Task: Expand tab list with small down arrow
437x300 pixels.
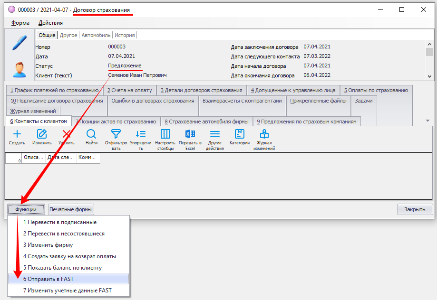Action: pyautogui.click(x=427, y=121)
